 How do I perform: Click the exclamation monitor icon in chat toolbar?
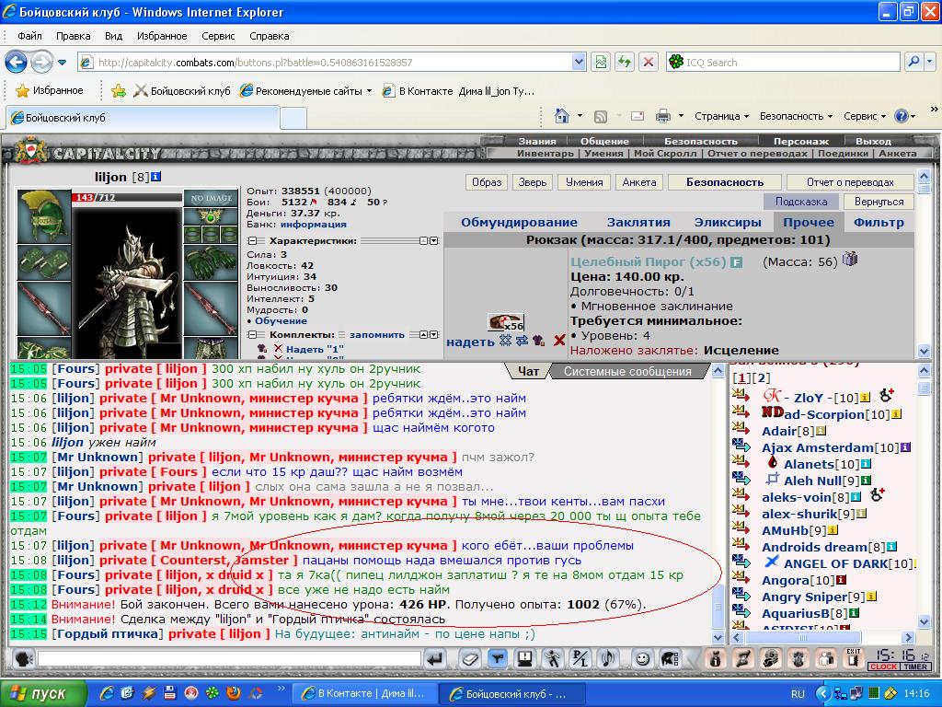pos(525,659)
